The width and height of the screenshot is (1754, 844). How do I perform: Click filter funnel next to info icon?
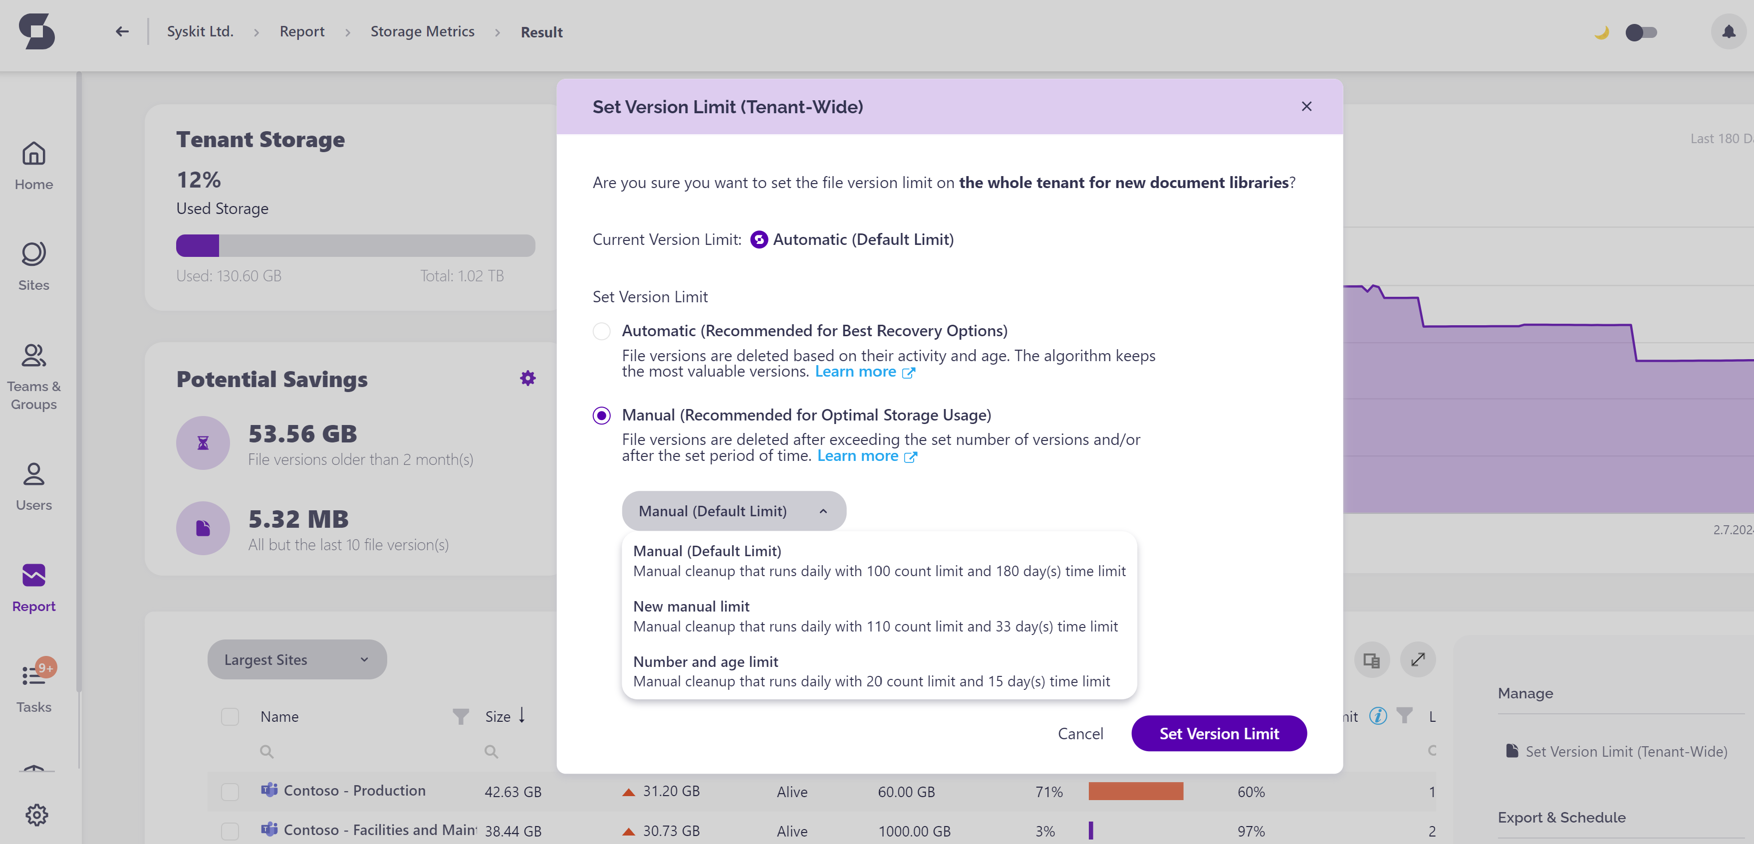(x=1404, y=715)
